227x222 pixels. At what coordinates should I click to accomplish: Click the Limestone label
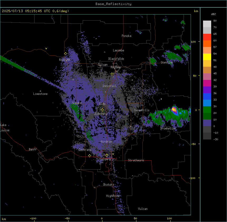(x=40, y=94)
